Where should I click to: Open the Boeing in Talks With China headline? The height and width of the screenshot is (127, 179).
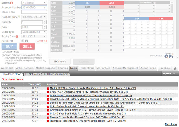tap(105, 103)
